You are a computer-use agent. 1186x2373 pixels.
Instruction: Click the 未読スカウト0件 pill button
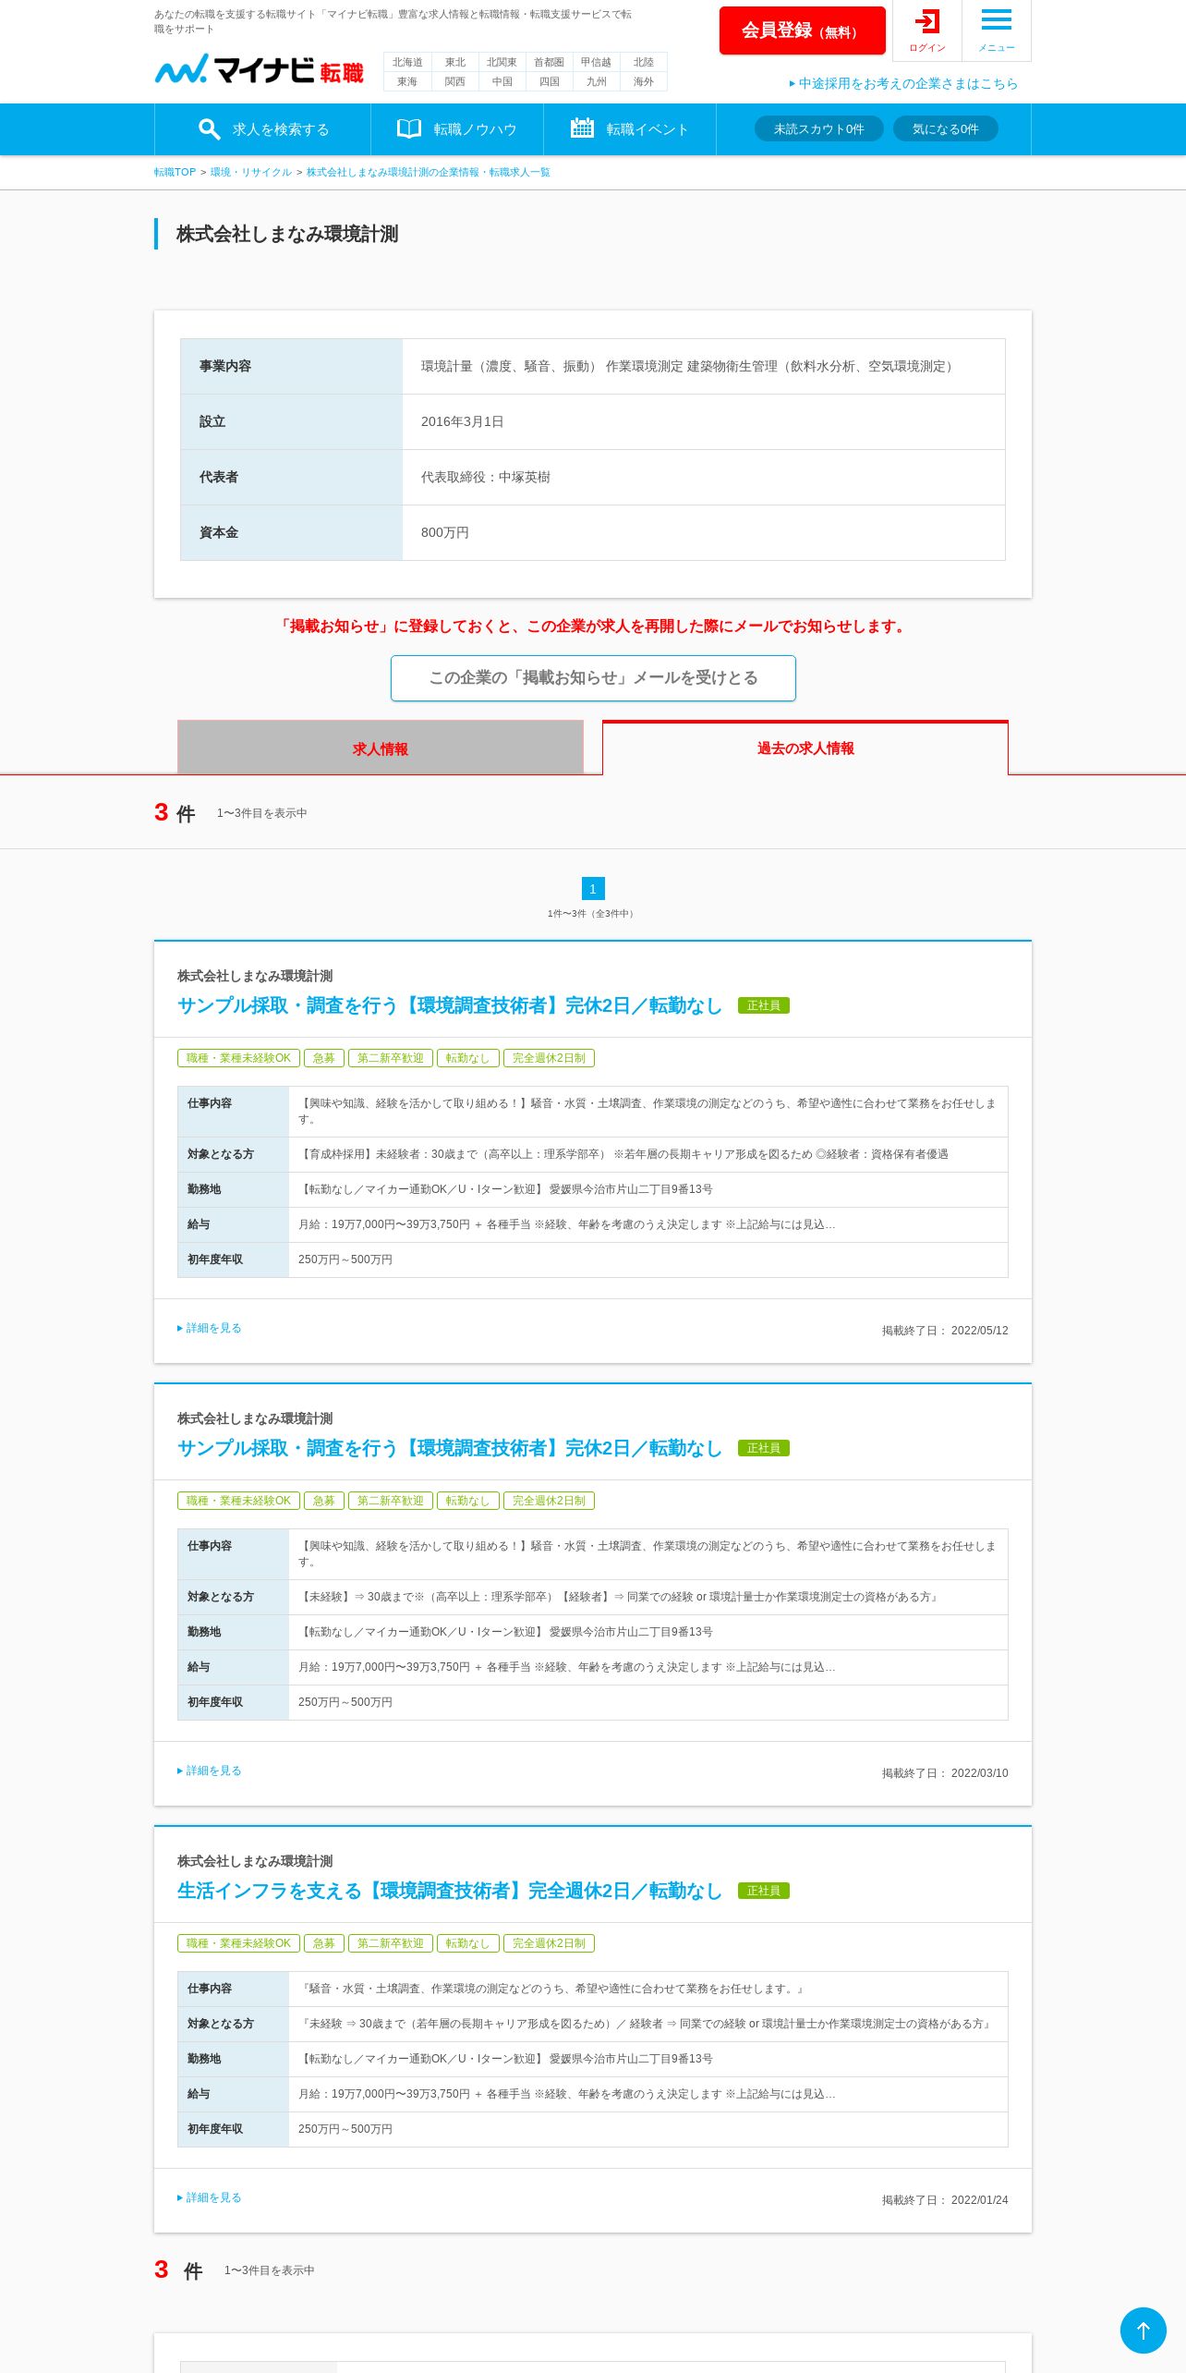818,128
